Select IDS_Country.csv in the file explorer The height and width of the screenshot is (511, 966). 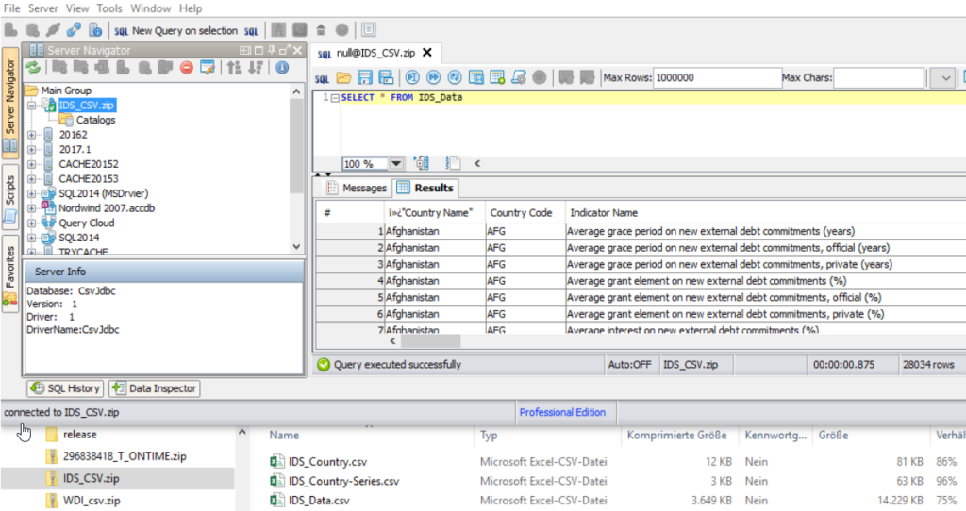pyautogui.click(x=327, y=462)
